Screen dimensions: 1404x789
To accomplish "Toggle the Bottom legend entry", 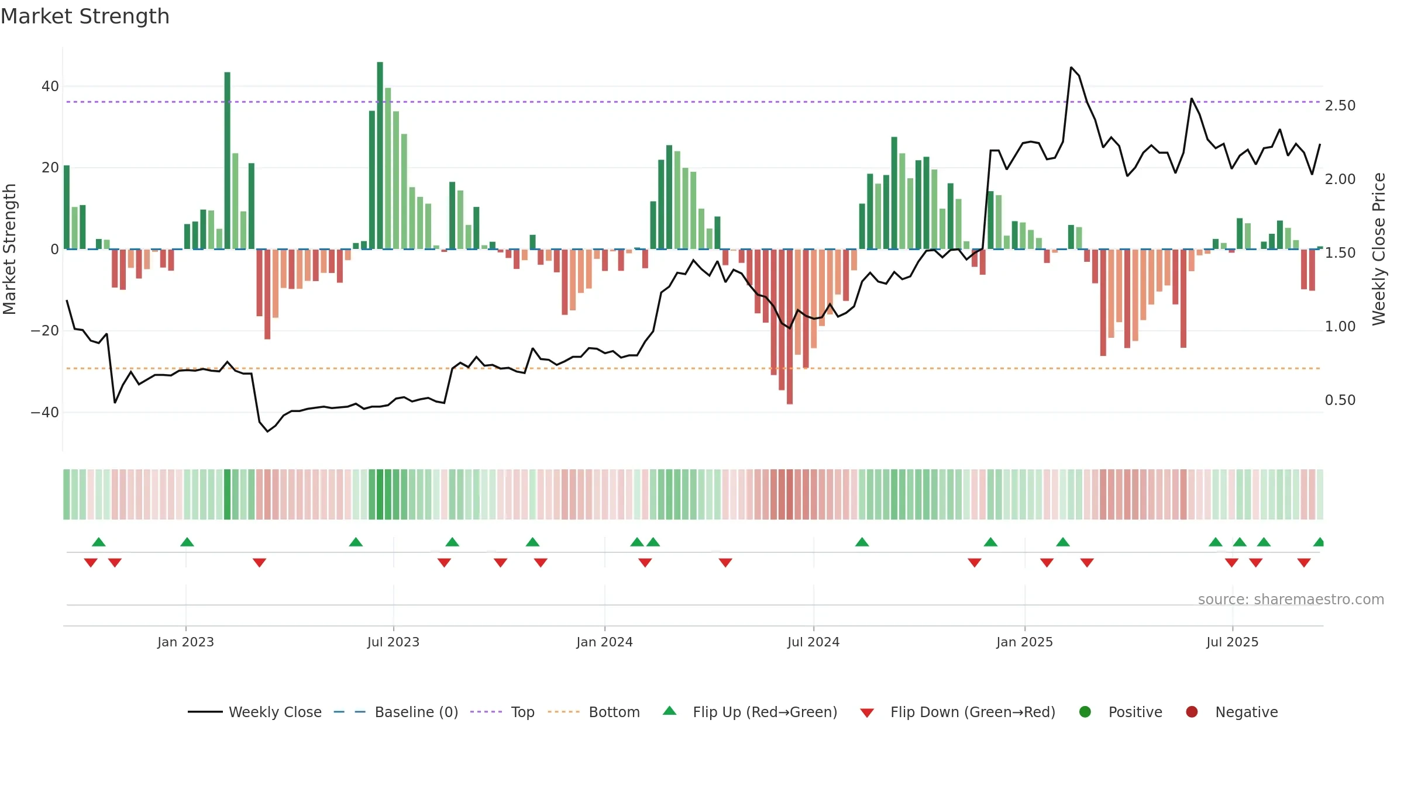I will tap(594, 712).
